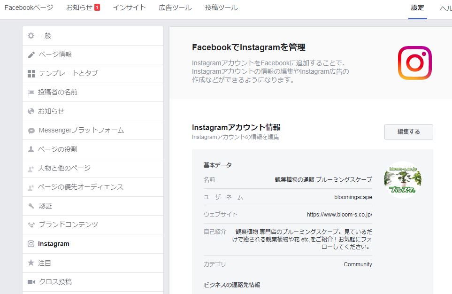The image size is (452, 294).
Task: Click the pencil icon beside ページ情報
Action: coord(31,54)
